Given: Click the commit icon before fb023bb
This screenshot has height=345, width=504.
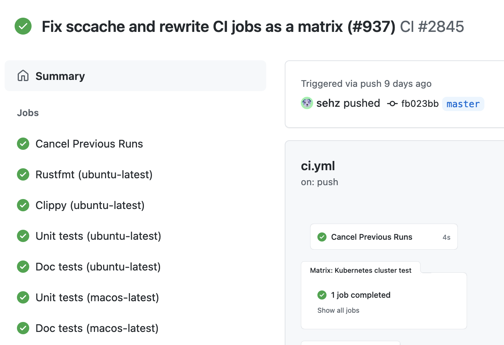Looking at the screenshot, I should (392, 103).
